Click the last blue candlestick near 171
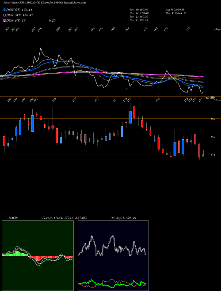 [x=203, y=155]
